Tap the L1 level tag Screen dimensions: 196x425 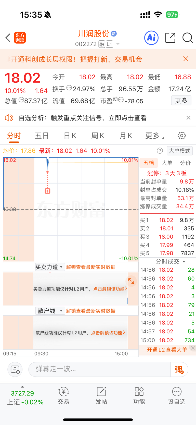pyautogui.click(x=109, y=44)
